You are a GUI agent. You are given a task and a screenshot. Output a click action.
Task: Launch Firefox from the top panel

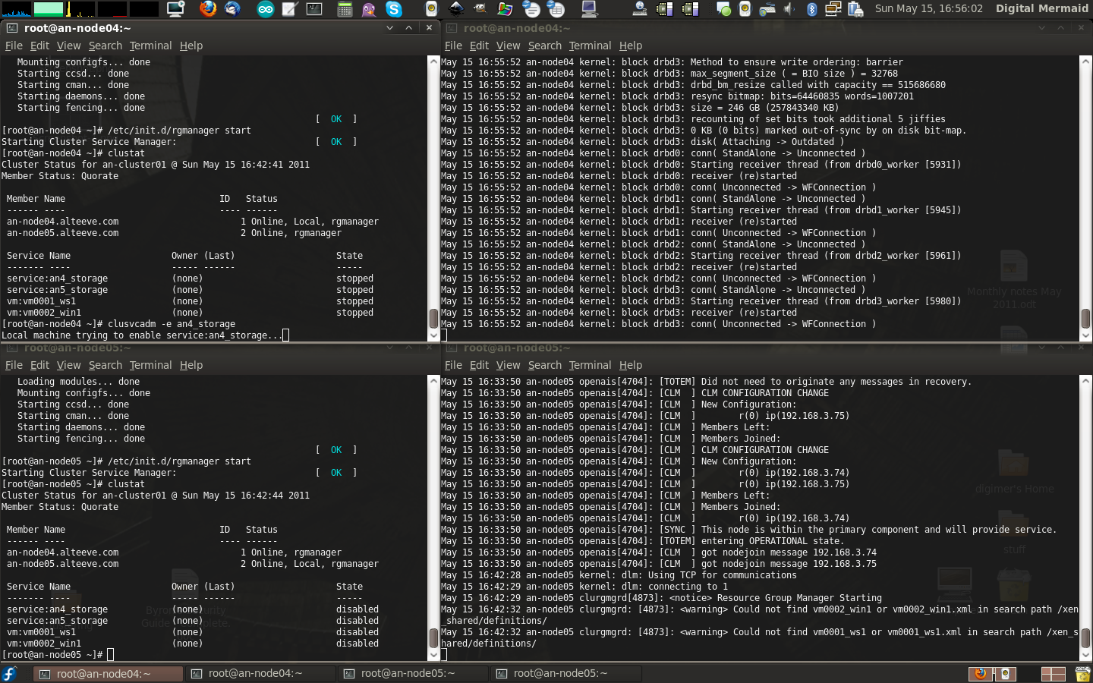(207, 9)
